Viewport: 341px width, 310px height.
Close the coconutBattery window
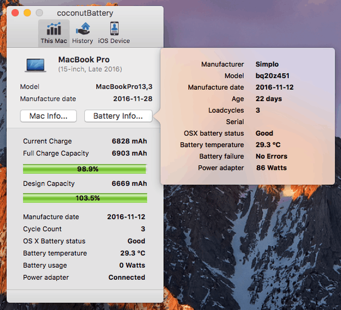[x=15, y=13]
